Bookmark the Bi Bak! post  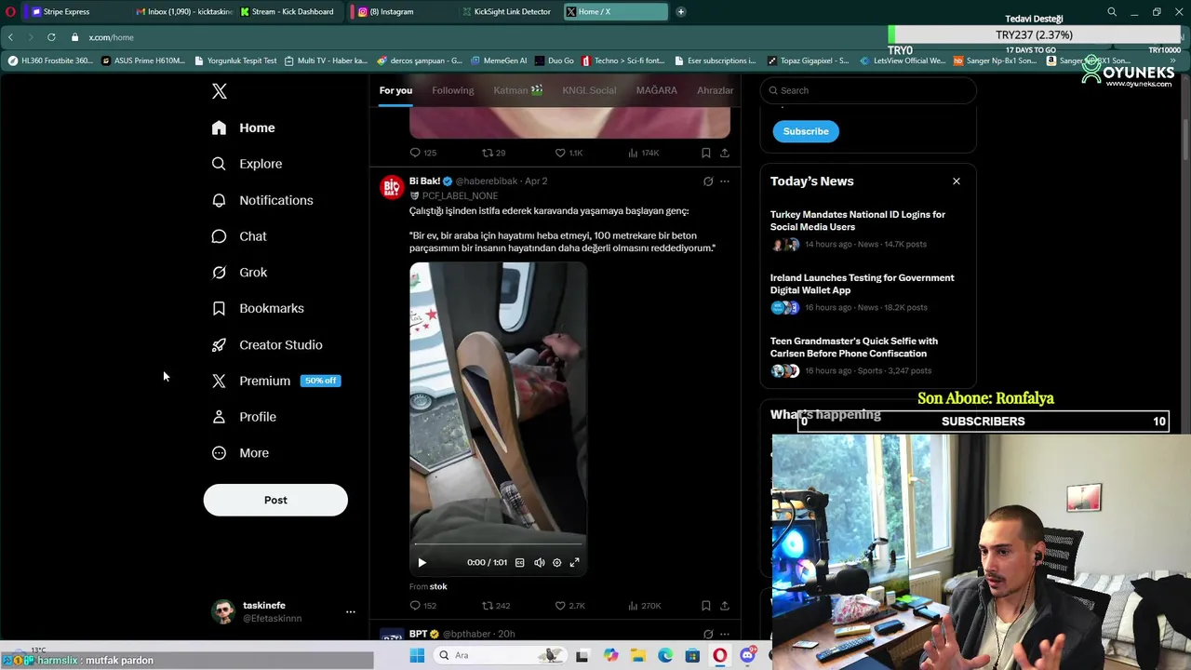pos(705,606)
